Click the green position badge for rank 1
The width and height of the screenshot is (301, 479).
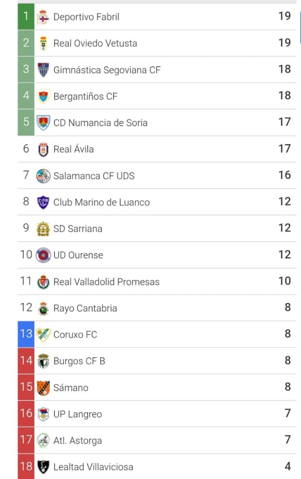24,17
